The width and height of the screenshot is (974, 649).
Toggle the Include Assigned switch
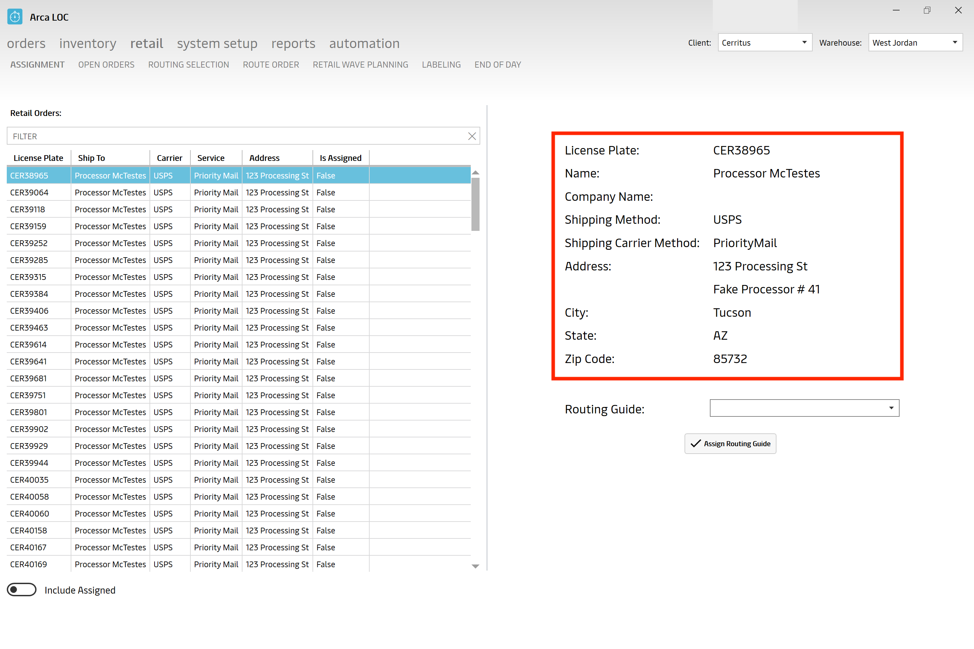point(22,590)
